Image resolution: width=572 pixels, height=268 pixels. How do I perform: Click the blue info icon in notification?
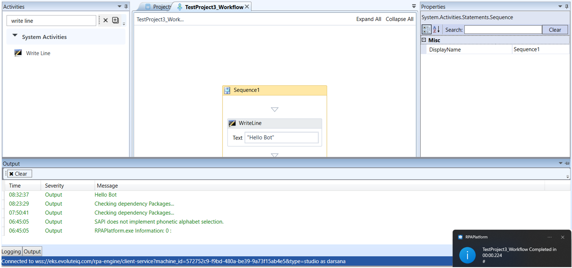pyautogui.click(x=467, y=255)
